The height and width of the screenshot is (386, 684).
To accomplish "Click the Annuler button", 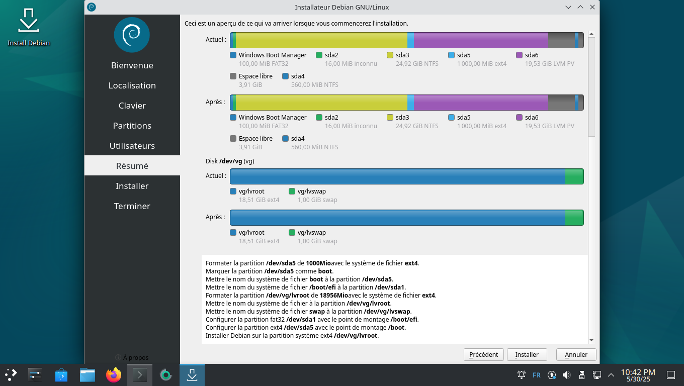I will pos(576,354).
